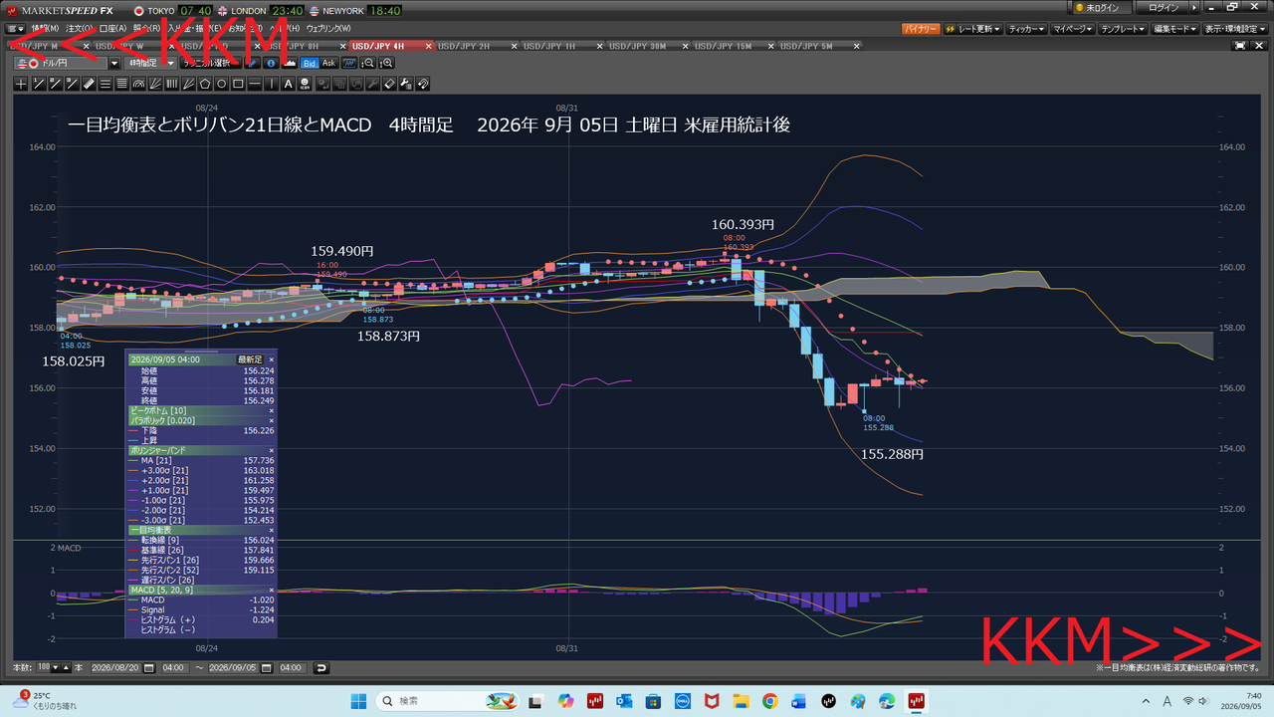Click the Windows taskbar search box
This screenshot has width=1274, height=717.
(x=446, y=701)
